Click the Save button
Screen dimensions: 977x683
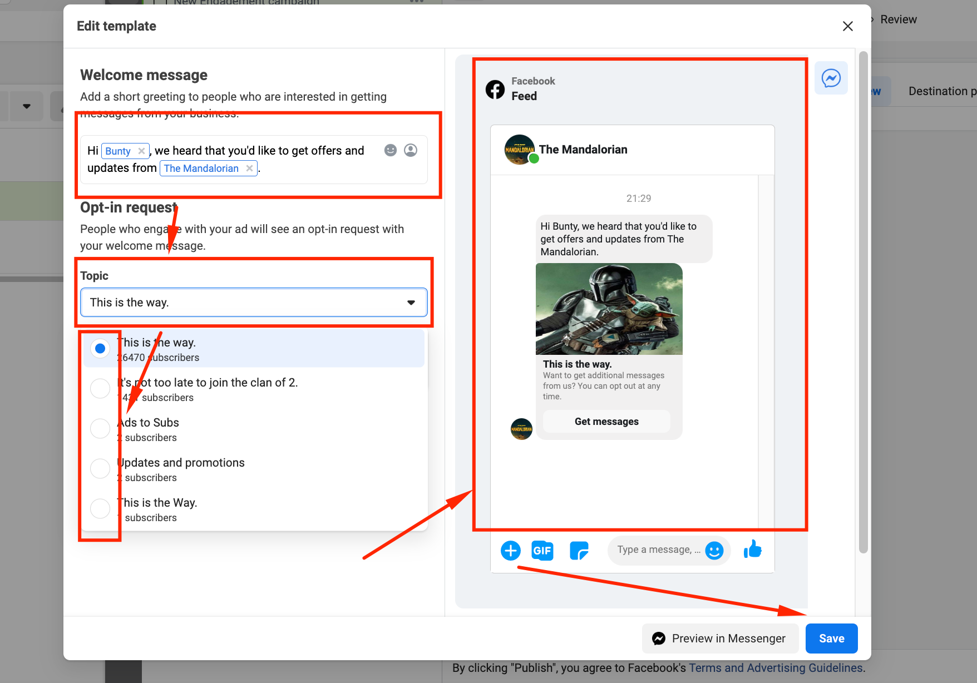point(831,639)
